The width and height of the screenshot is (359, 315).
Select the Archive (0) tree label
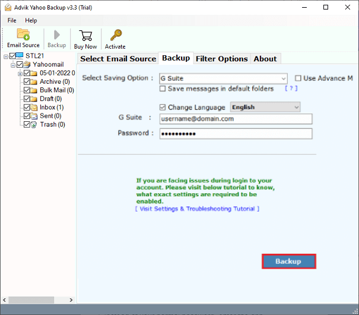coord(55,81)
